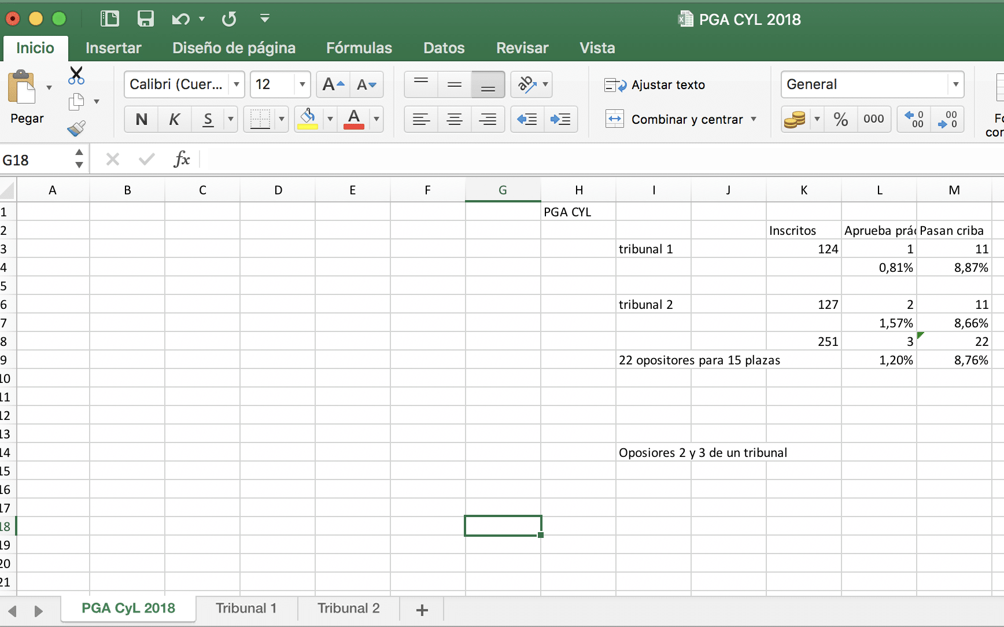Screen dimensions: 1004x627
Task: Click the Copy icon
Action: coord(76,102)
